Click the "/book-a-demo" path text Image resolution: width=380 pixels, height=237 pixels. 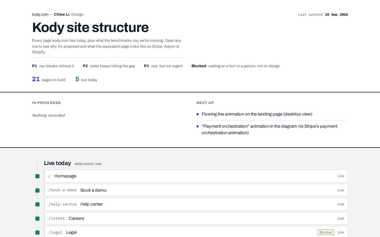[63, 190]
